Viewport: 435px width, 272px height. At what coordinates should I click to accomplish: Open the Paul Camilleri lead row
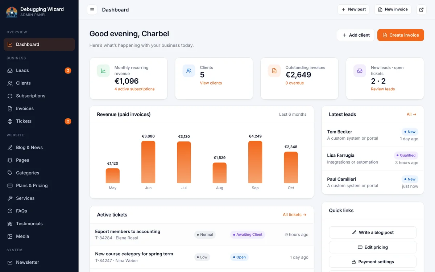[373, 182]
